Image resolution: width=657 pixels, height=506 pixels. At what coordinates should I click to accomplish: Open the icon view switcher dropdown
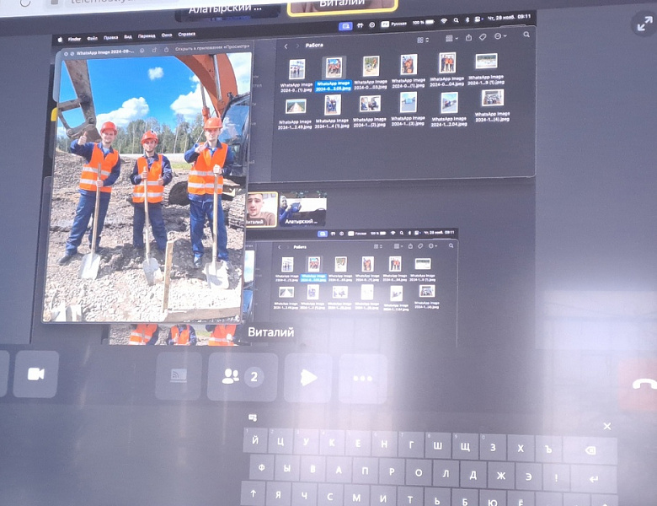pyautogui.click(x=423, y=40)
